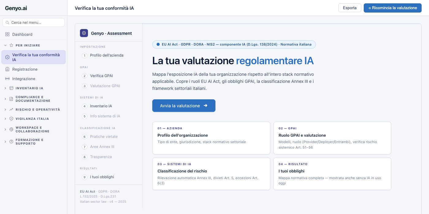Click the help icon of FORMAZIONE E SUPPORTO
Screen dimensions: 429x214
click(11, 142)
